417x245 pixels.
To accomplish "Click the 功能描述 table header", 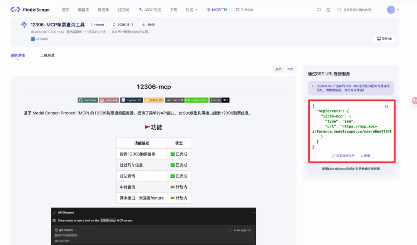I will 141,143.
